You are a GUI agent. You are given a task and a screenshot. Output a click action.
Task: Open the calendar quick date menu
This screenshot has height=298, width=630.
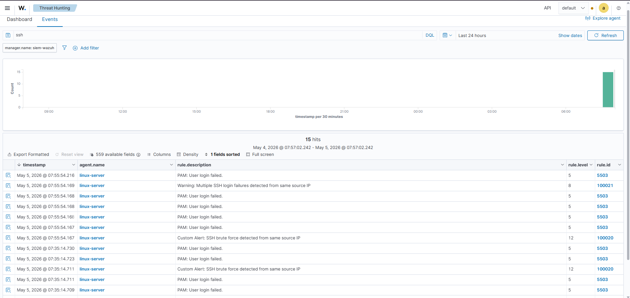(x=447, y=35)
